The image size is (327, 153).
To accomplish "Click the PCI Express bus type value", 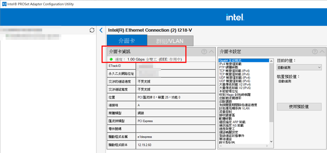I will [145, 121].
